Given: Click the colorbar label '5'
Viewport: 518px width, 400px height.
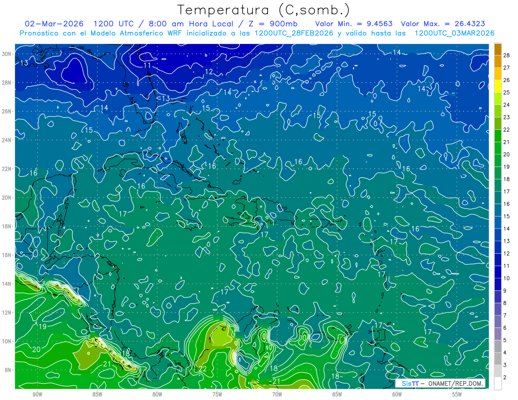Looking at the screenshot, I should pos(505,340).
